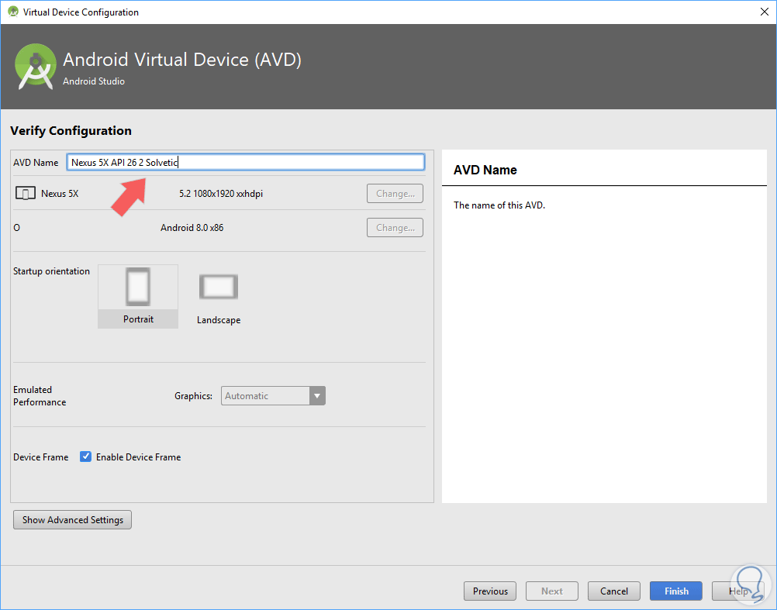Click the AVD Name text field
This screenshot has width=777, height=610.
click(x=246, y=163)
